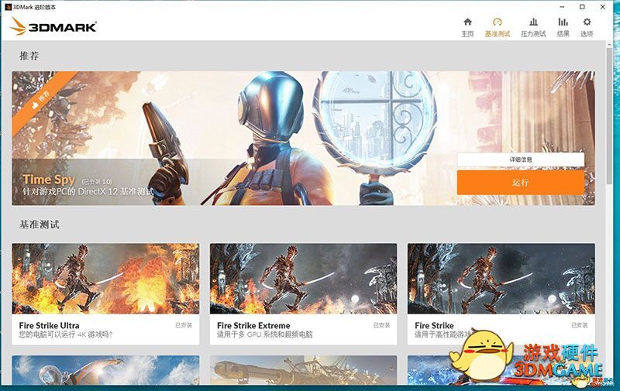Image resolution: width=620 pixels, height=391 pixels.
Task: Click the Fire Strike Ultra title
Action: [x=49, y=325]
